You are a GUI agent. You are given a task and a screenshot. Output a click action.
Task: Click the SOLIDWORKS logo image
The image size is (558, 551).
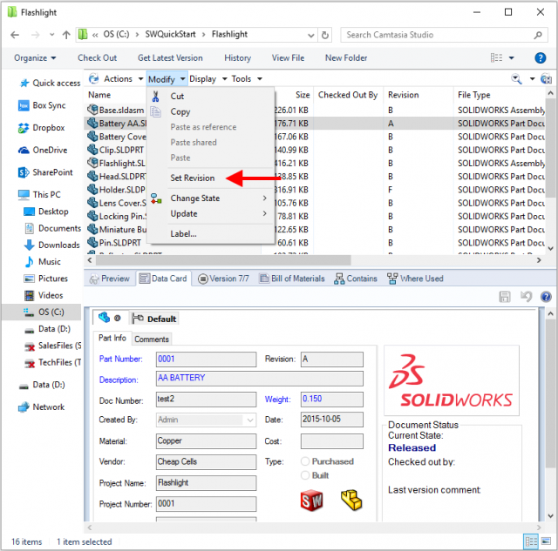click(452, 380)
